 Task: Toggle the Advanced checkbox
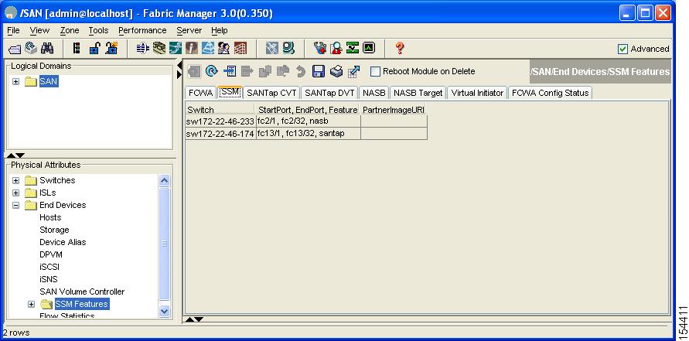coord(622,49)
